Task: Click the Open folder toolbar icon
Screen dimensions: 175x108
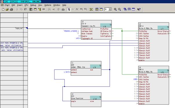Action: tap(7, 9)
